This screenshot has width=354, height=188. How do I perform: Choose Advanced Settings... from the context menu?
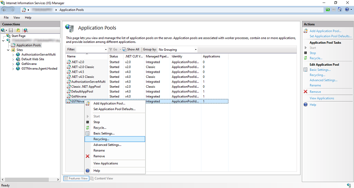[115, 145]
